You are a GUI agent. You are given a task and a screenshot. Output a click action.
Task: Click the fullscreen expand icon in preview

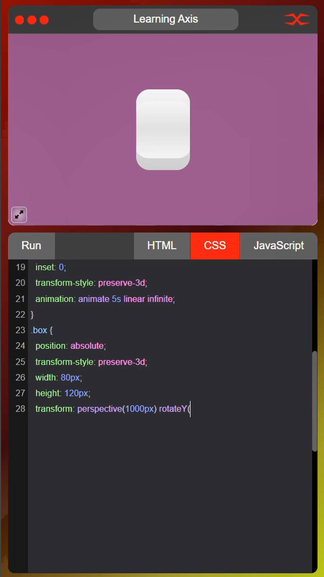(x=19, y=215)
